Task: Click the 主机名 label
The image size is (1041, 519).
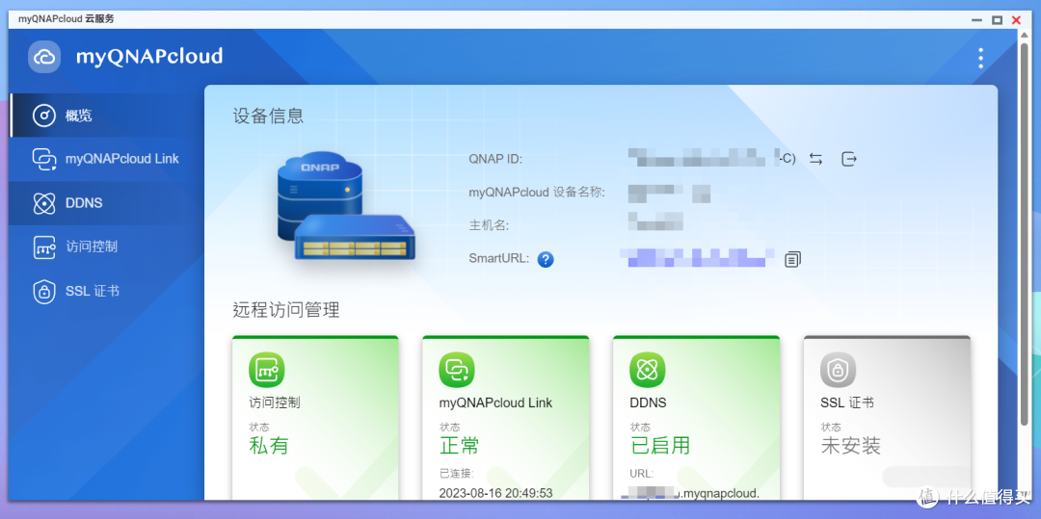Action: pos(489,225)
